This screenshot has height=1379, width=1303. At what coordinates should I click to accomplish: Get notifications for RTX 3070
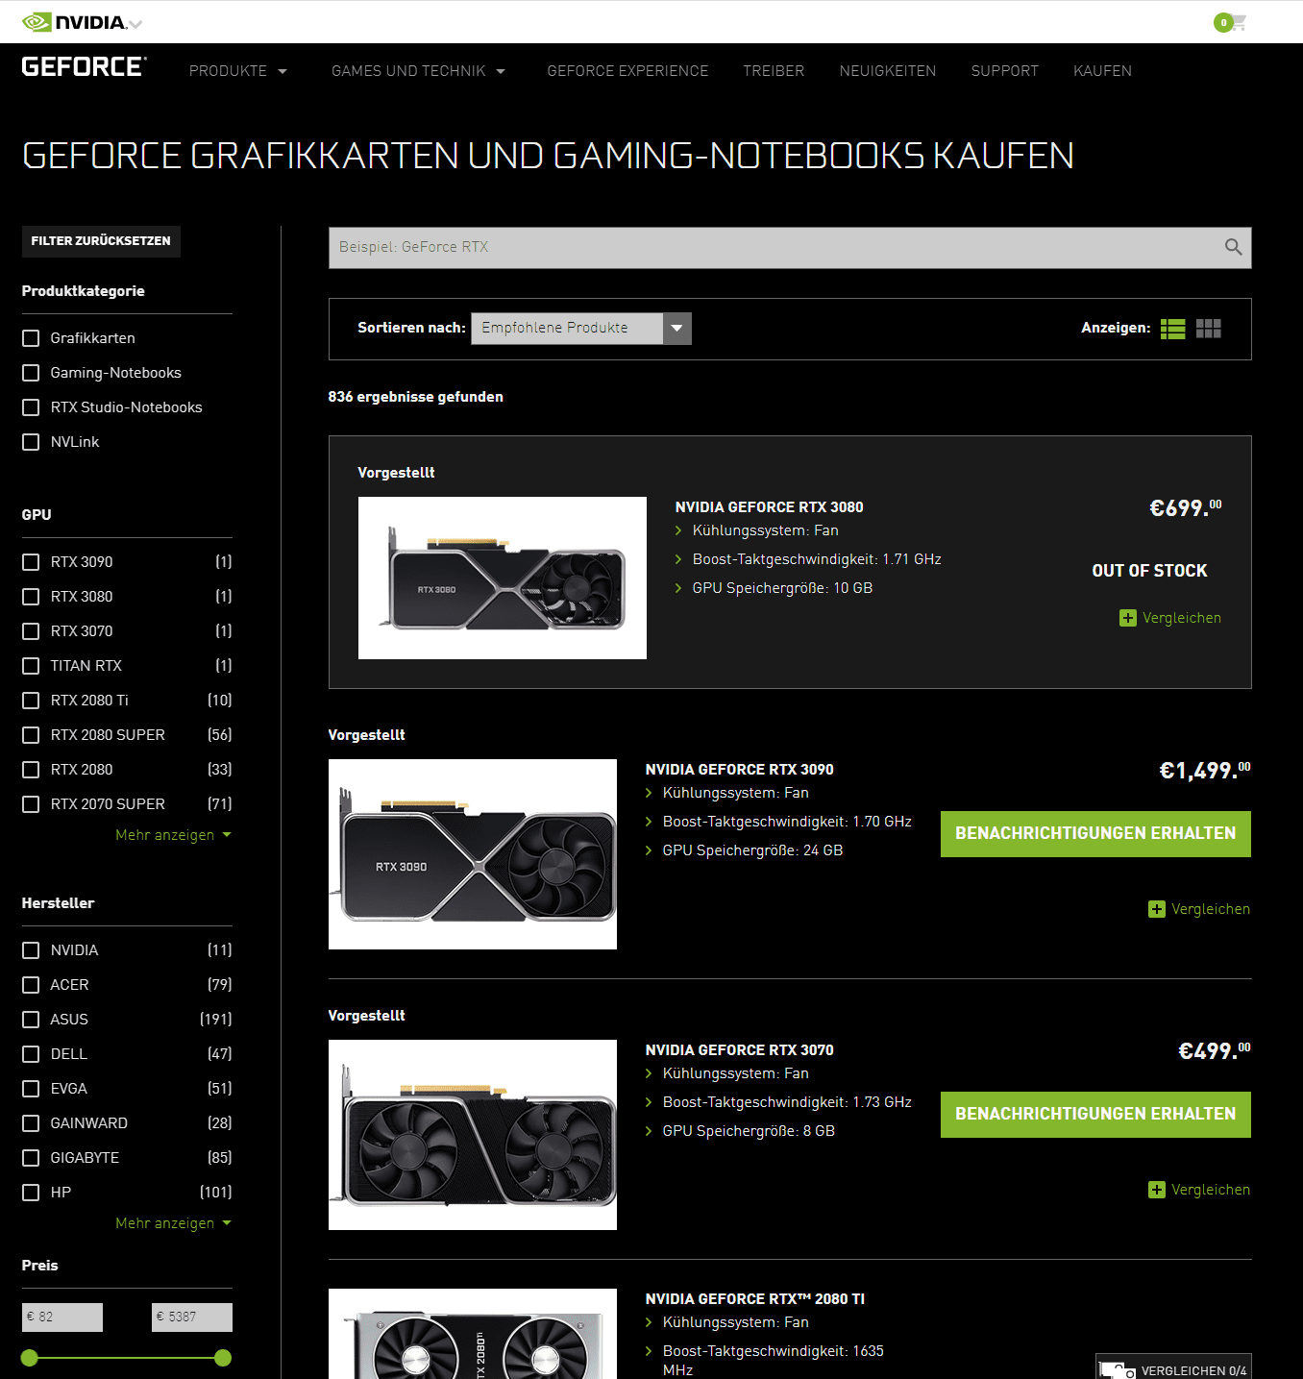coord(1095,1115)
